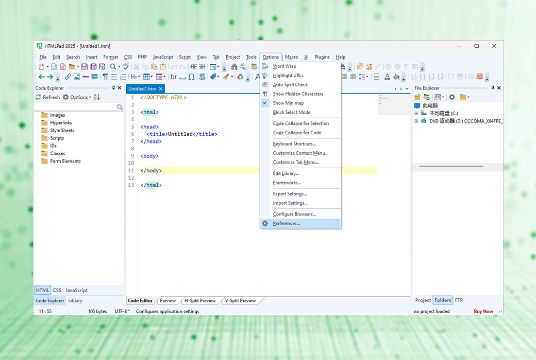Click the Save All toolbar icon

pos(93,66)
